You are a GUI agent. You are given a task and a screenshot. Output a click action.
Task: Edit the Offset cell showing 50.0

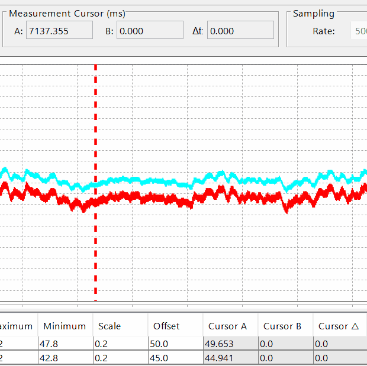point(175,343)
